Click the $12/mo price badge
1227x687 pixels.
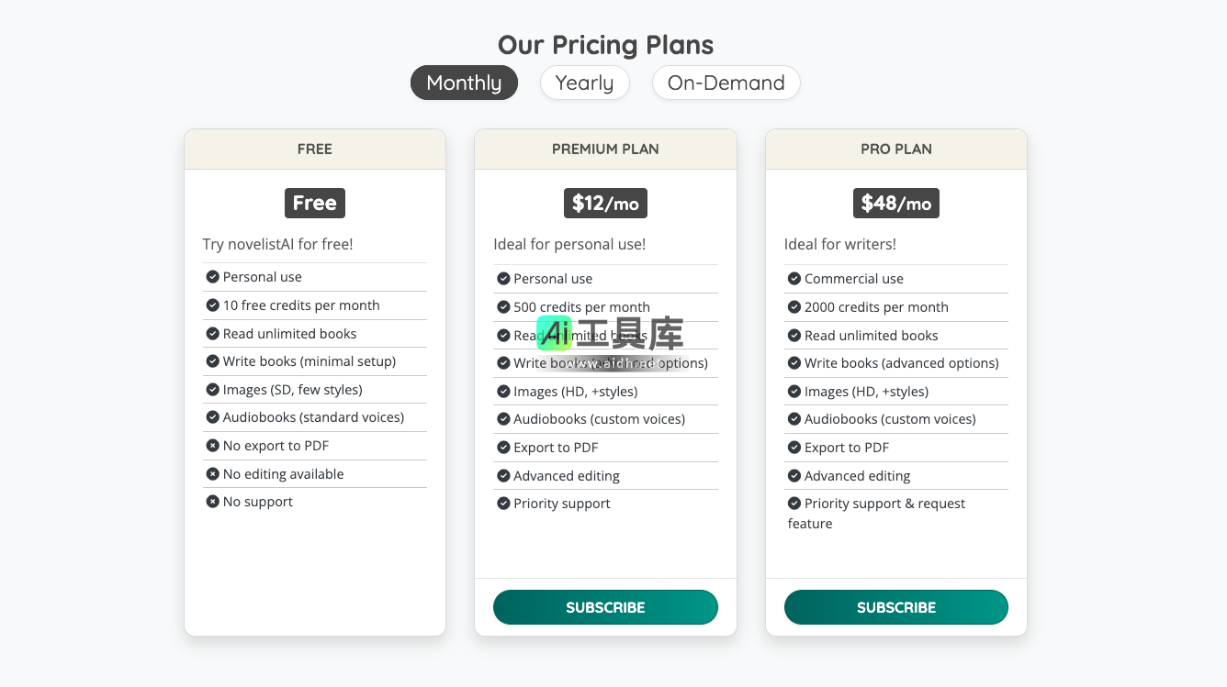(x=605, y=203)
